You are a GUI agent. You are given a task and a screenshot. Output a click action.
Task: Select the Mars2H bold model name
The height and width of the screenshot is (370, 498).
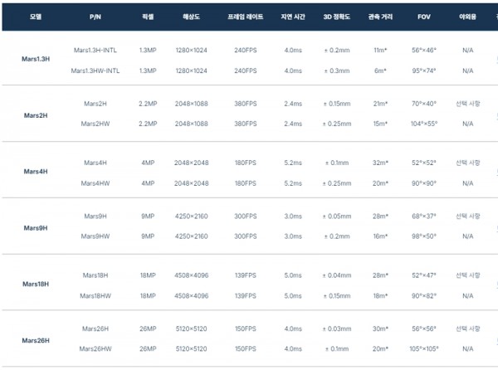pyautogui.click(x=36, y=115)
